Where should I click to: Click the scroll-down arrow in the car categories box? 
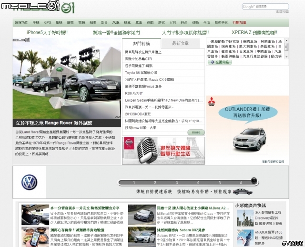point(286,57)
